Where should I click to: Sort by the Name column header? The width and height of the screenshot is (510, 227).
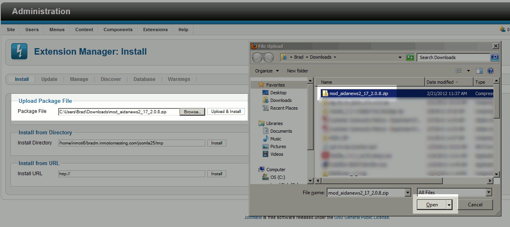tap(370, 82)
